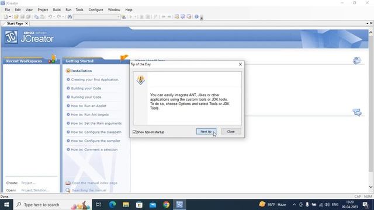Open How to: Run Ant targets link

(89, 114)
